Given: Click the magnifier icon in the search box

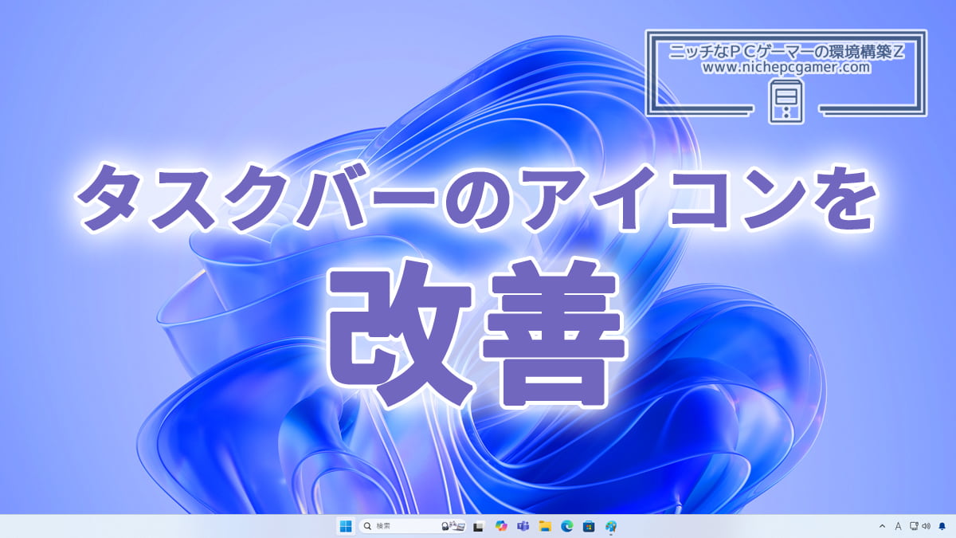Looking at the screenshot, I should coord(367,526).
